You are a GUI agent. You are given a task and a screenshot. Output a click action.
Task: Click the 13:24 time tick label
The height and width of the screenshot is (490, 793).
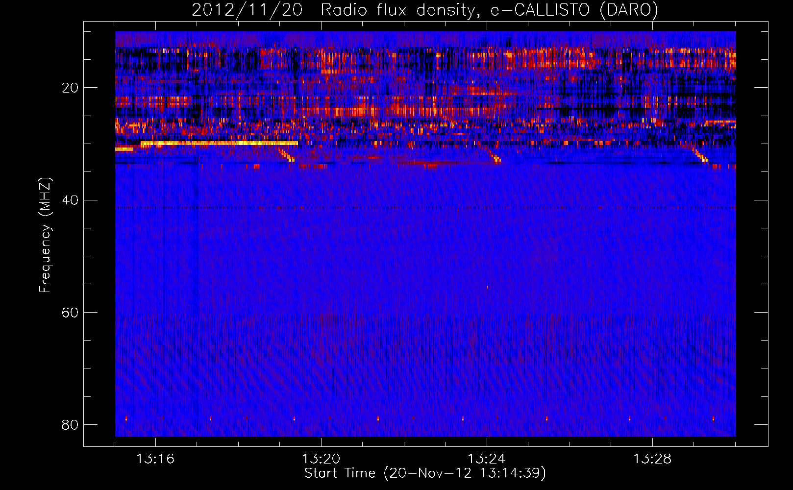(487, 459)
